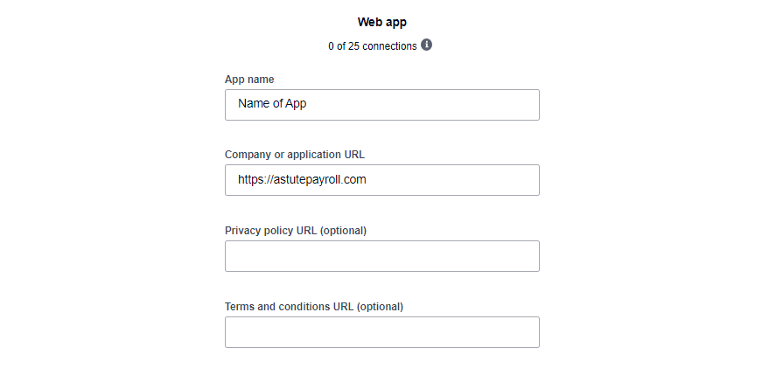Click the "Web app" heading
The height and width of the screenshot is (382, 762).
[x=381, y=23]
